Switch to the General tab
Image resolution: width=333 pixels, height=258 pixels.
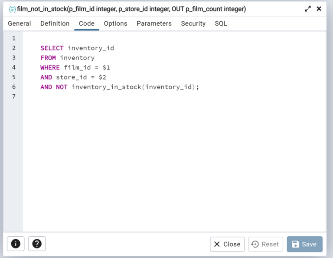(x=20, y=23)
